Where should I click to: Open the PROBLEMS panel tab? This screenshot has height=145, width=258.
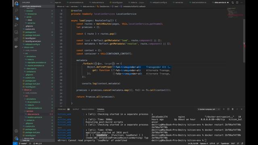pos(64,109)
